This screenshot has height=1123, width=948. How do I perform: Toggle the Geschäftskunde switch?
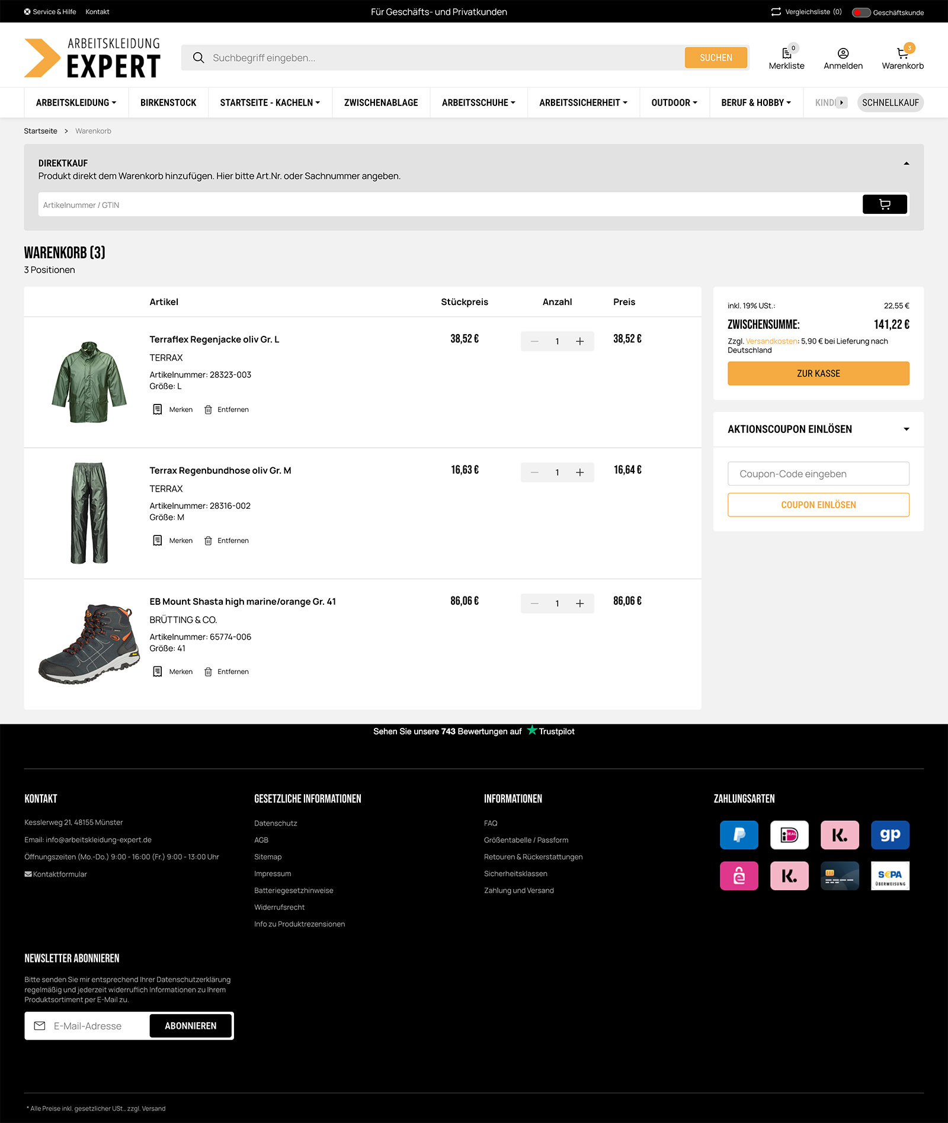pos(861,12)
